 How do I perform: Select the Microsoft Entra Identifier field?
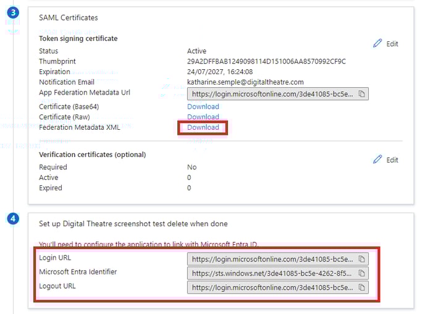(x=278, y=273)
